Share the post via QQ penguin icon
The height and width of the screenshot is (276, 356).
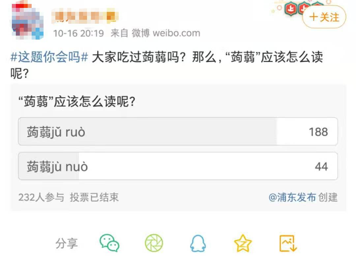198,244
